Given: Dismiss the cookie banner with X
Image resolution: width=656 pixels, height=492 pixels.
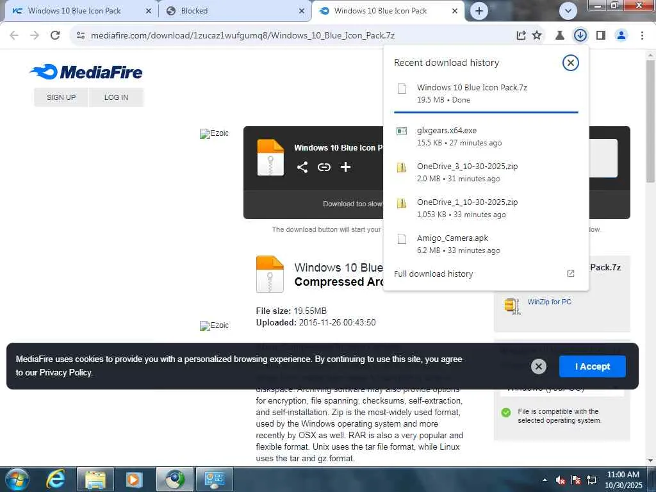Looking at the screenshot, I should 538,366.
